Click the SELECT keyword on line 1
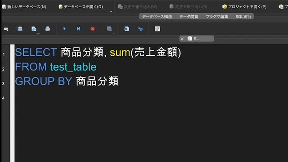Image resolution: width=288 pixels, height=162 pixels. tap(36, 52)
